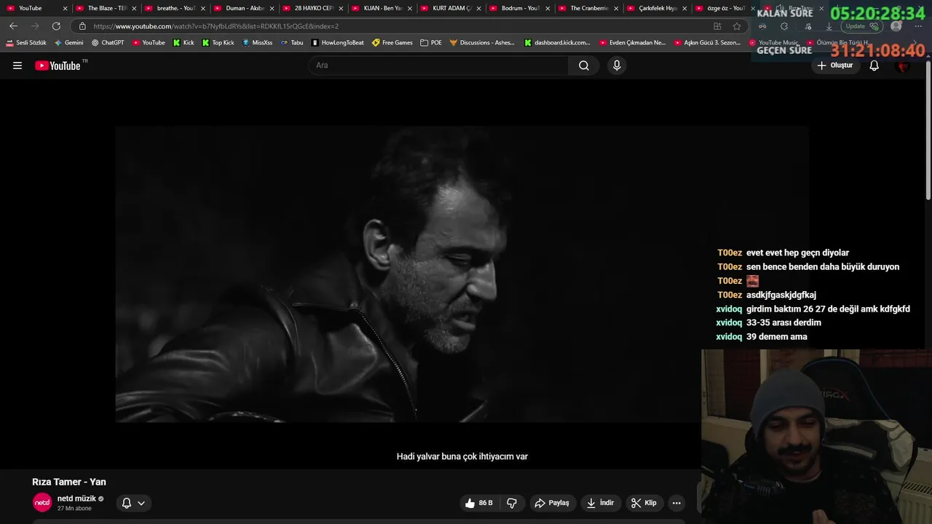Switch to the 28 HAYKO CEPKİN tab

point(314,8)
